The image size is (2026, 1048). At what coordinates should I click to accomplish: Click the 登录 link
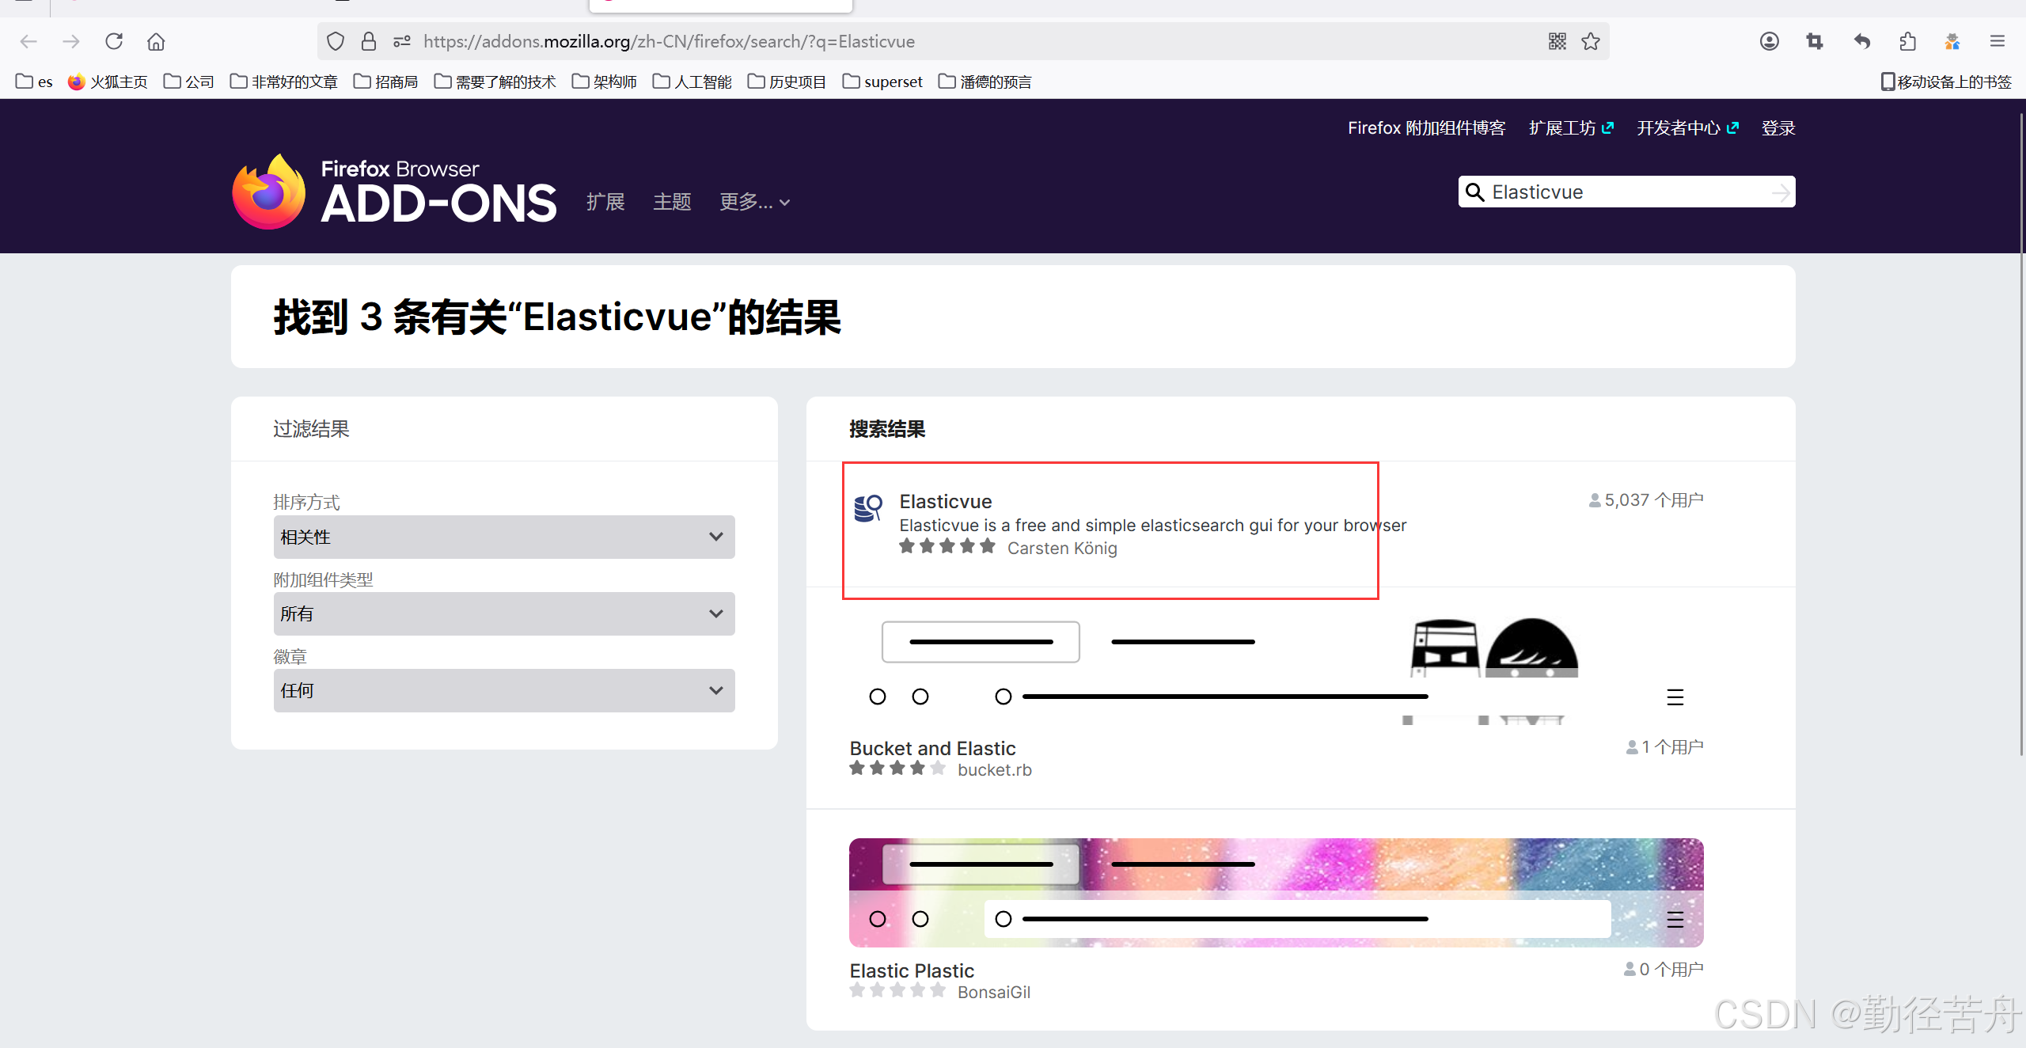point(1777,128)
